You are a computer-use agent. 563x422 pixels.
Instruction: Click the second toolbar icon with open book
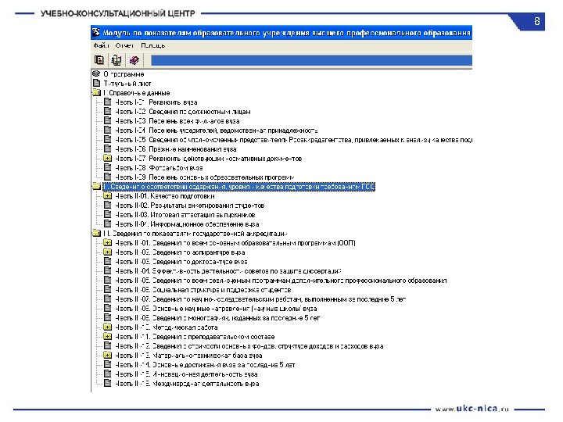tap(116, 60)
